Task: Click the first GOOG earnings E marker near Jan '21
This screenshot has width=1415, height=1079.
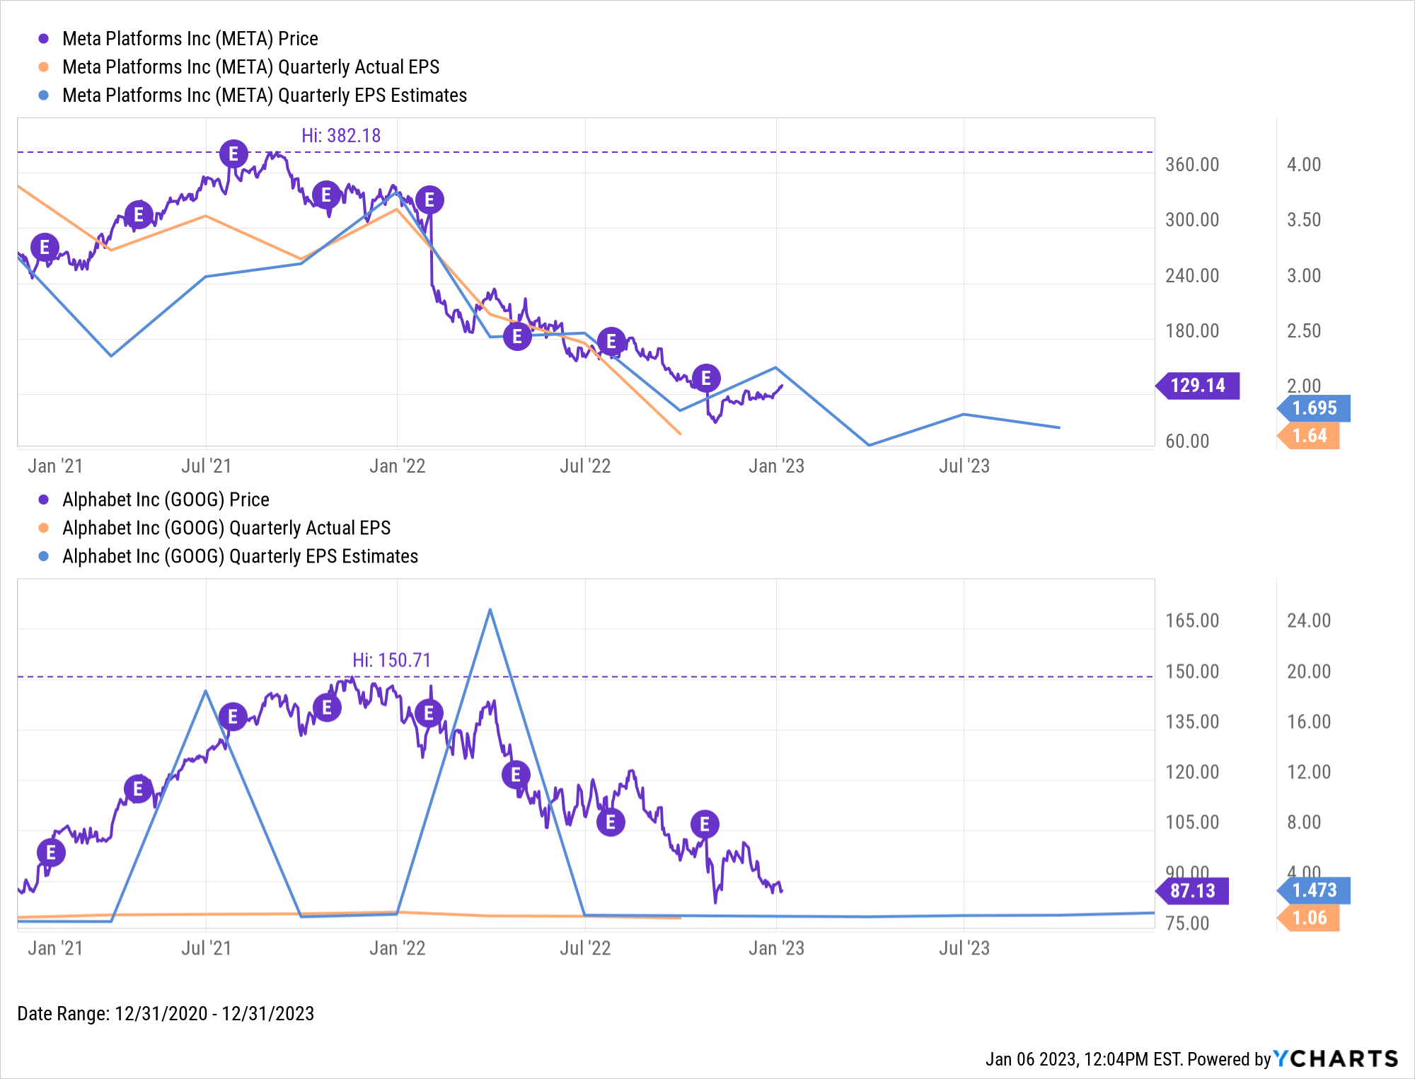Action: click(51, 853)
